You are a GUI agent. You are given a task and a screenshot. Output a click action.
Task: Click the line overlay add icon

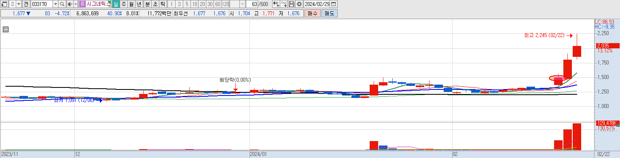(284, 4)
